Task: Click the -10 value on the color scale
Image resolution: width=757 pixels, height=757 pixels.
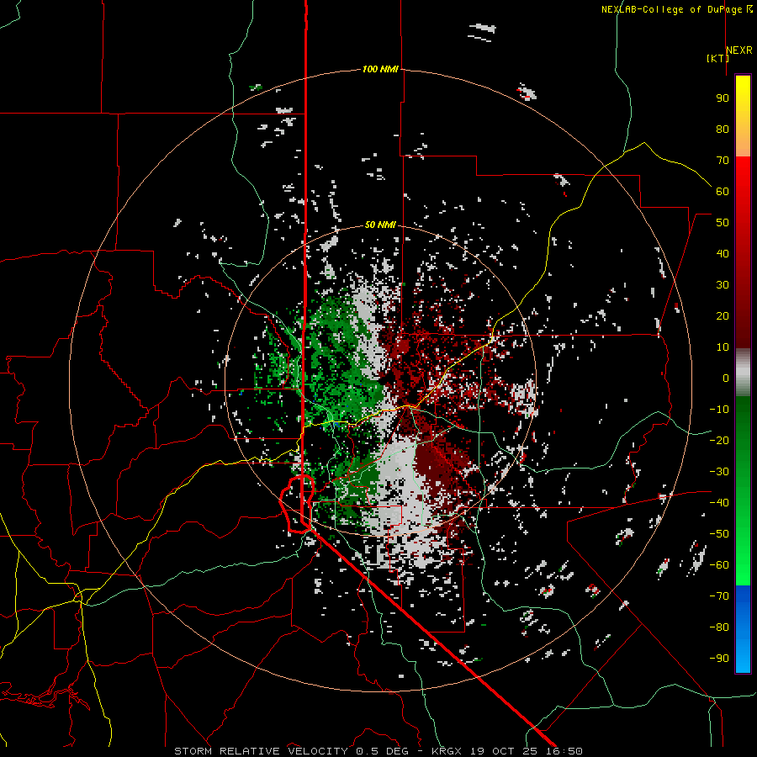Action: [x=719, y=410]
